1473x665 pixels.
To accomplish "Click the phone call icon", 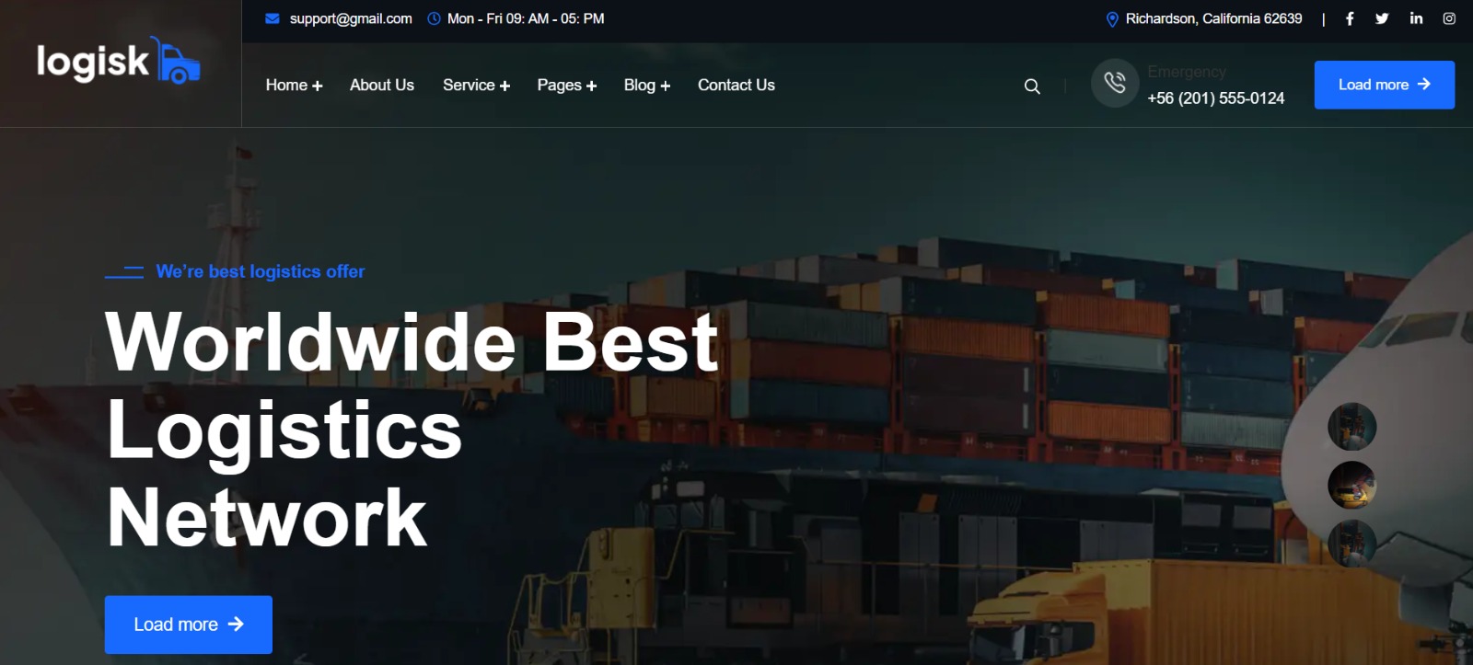I will tap(1115, 84).
